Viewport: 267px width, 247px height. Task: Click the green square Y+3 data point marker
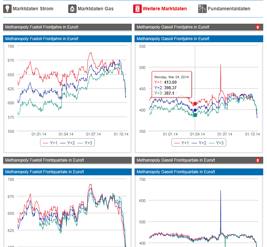click(195, 115)
